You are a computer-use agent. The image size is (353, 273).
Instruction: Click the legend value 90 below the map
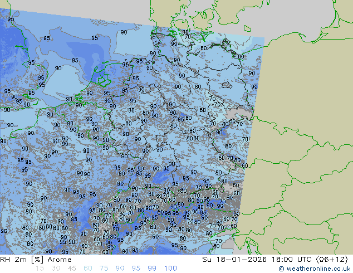pyautogui.click(x=120, y=269)
